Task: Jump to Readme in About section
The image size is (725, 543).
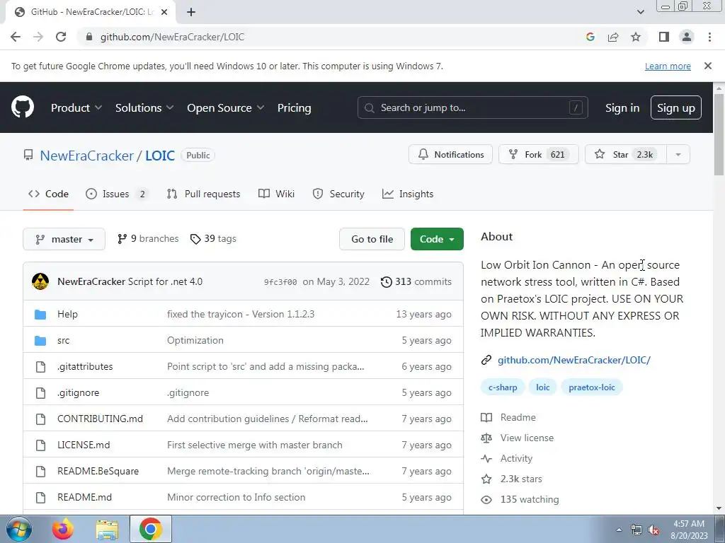Action: coord(508,417)
